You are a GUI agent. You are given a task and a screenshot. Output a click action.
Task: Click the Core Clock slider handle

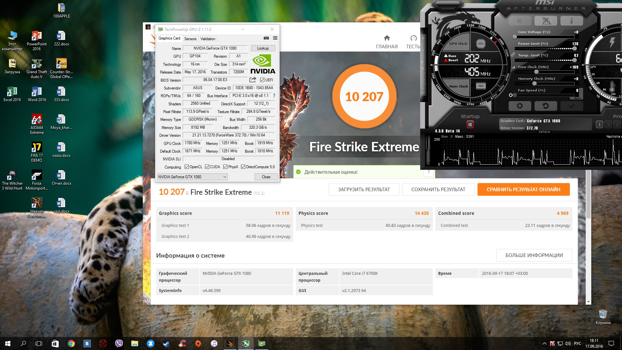click(x=536, y=72)
